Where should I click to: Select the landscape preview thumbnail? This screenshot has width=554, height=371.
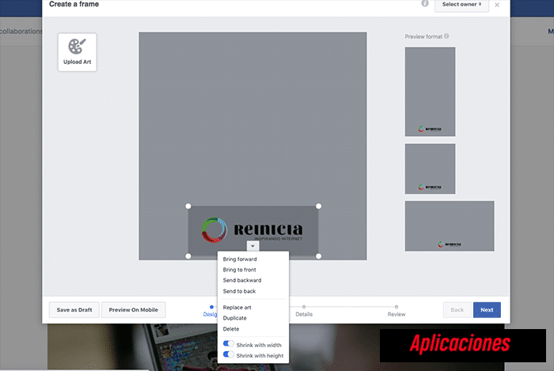[450, 226]
